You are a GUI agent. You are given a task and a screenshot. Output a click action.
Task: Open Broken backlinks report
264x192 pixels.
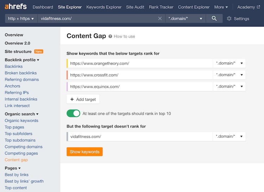[21, 73]
